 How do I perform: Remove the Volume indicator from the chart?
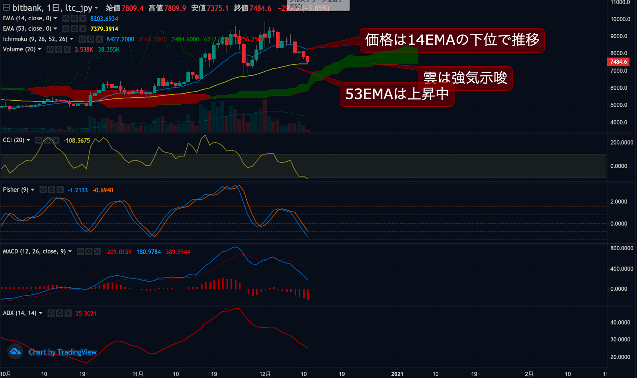click(x=67, y=49)
